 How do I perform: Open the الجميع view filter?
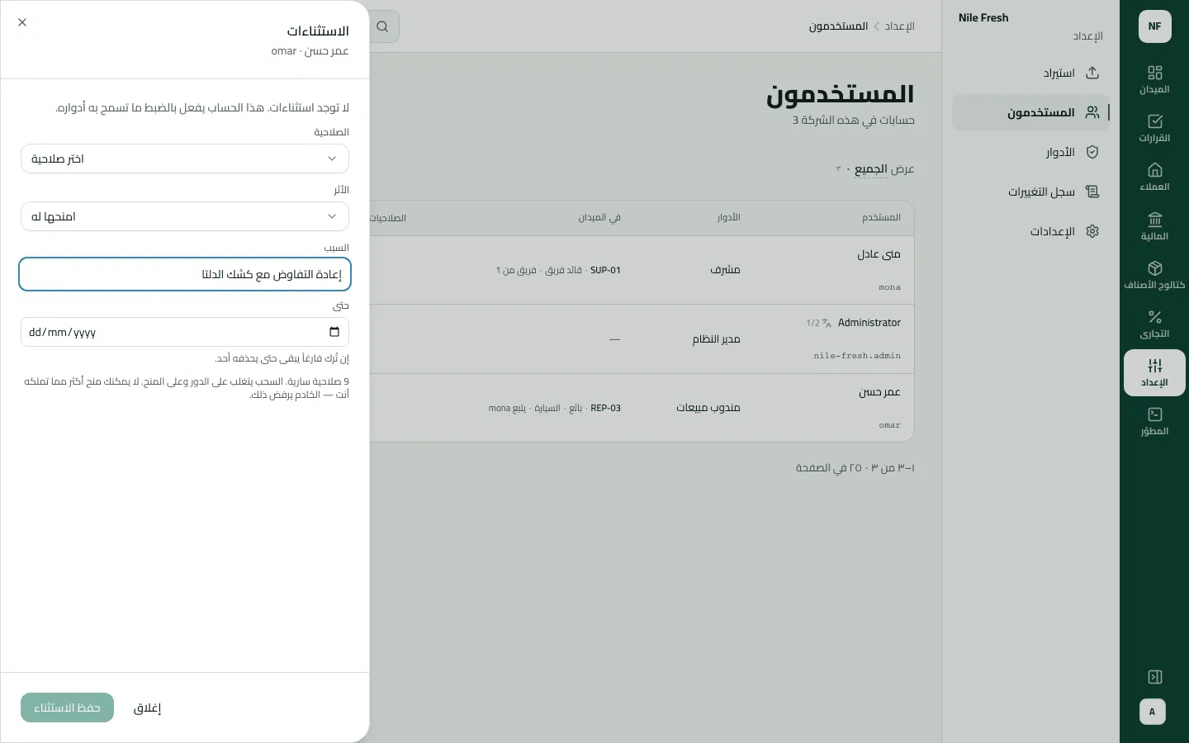(871, 169)
